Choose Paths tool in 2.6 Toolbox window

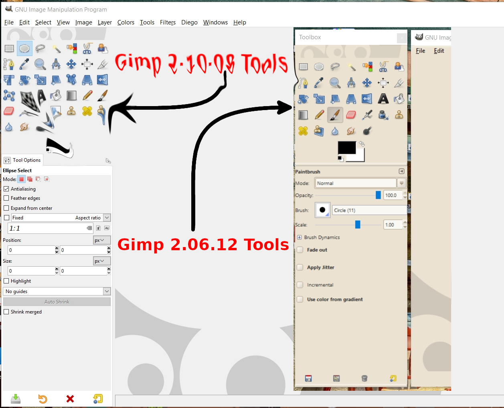tap(303, 83)
